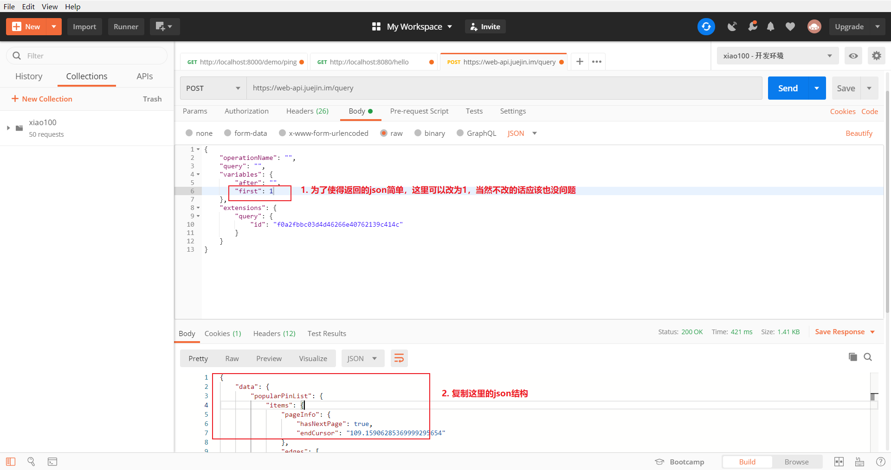Click the collections Filter search field
This screenshot has width=891, height=470.
(87, 56)
